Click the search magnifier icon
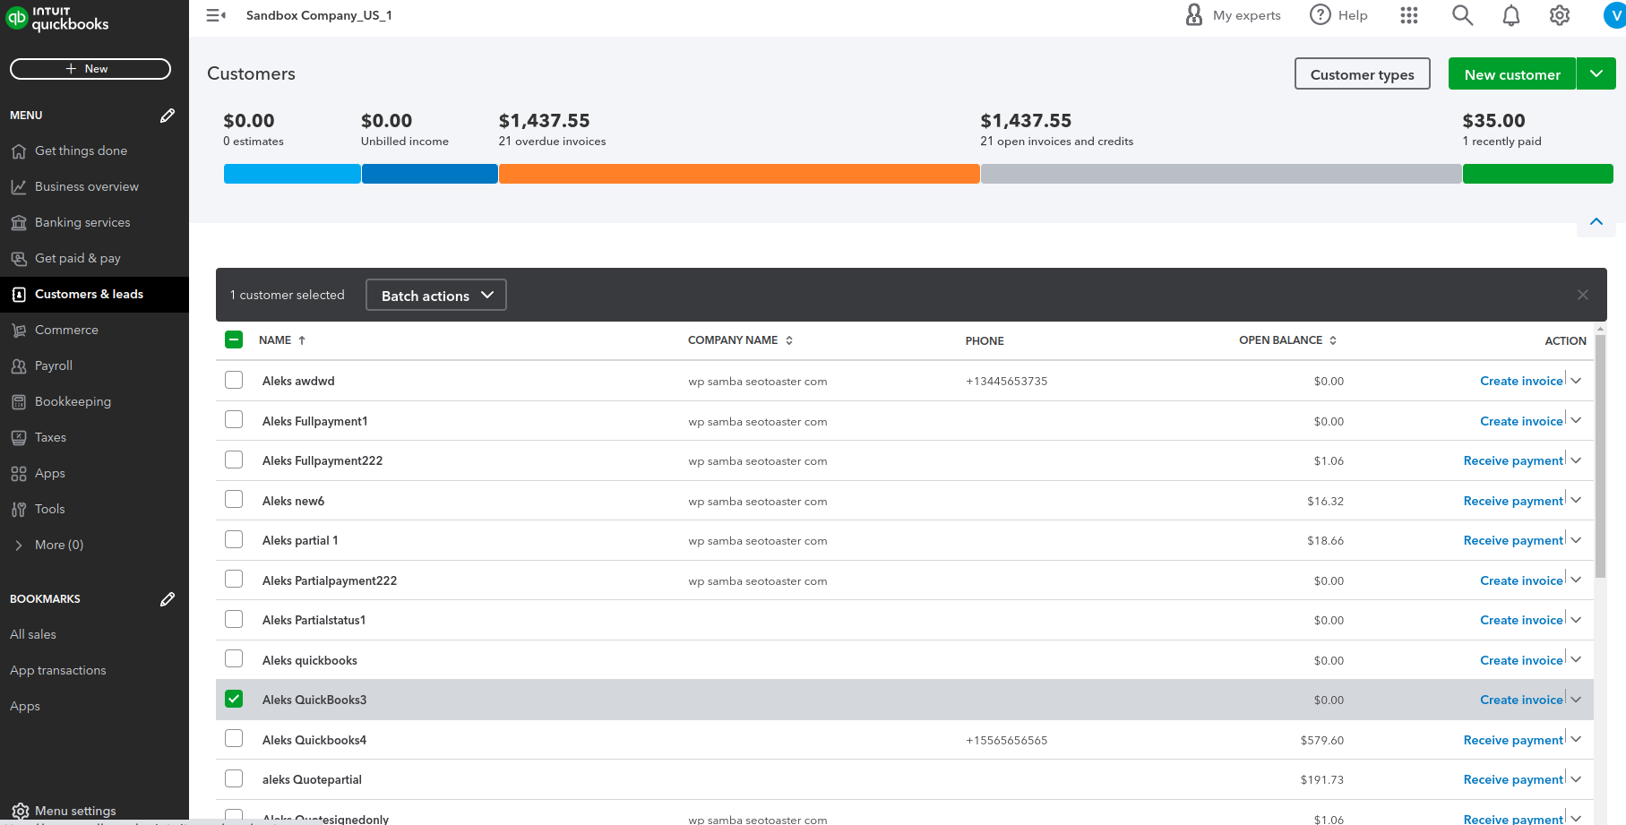Image resolution: width=1626 pixels, height=825 pixels. (1462, 15)
